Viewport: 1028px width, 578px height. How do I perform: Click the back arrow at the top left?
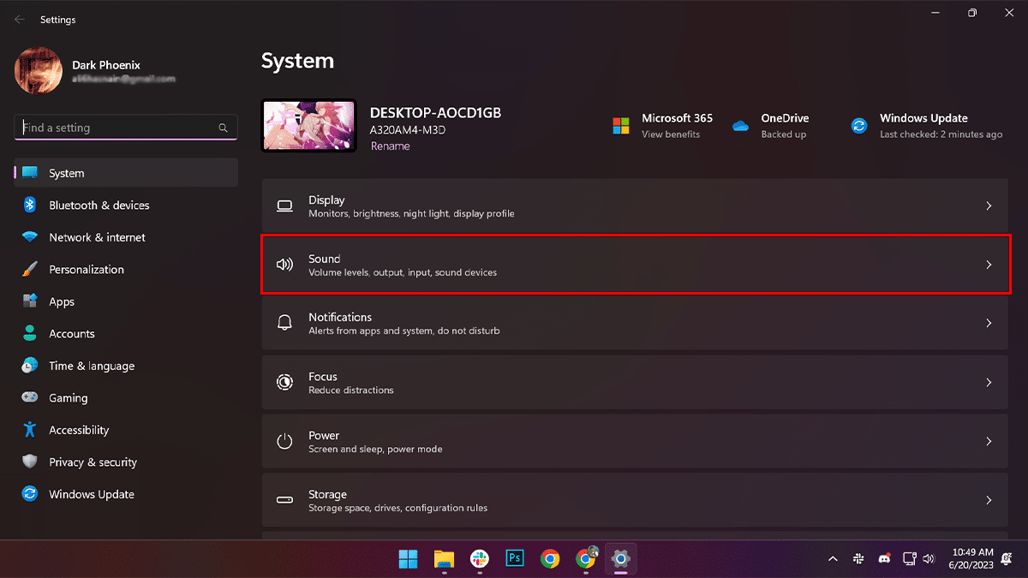point(19,19)
